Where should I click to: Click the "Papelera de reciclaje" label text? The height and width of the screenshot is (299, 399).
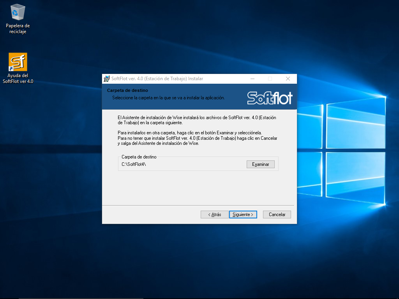tap(18, 28)
